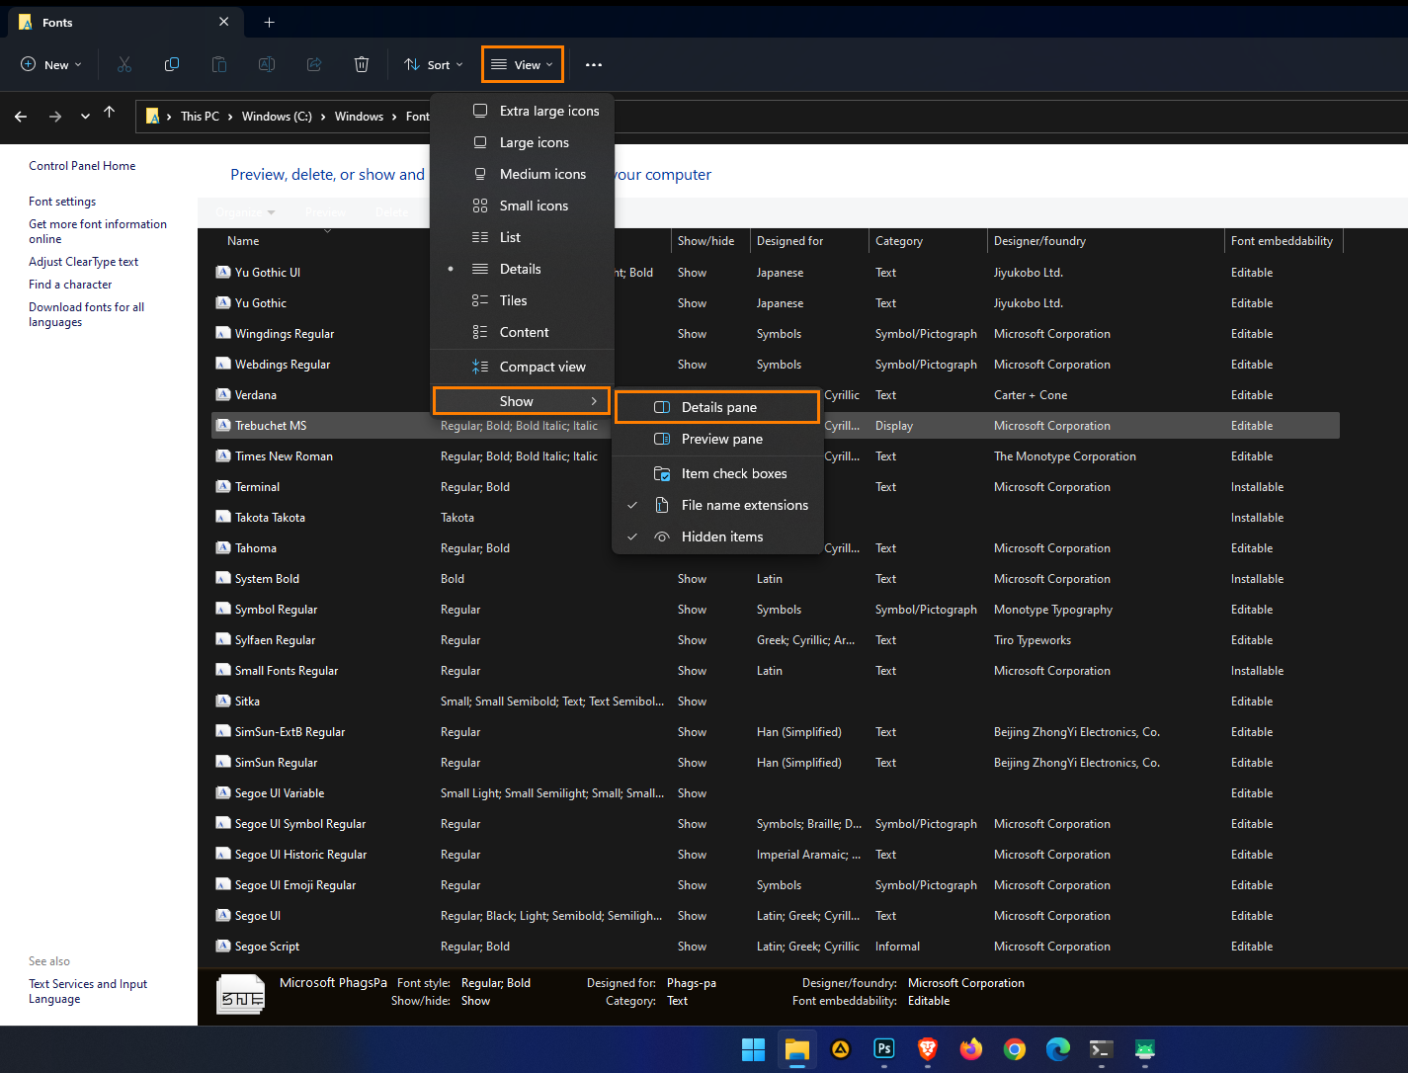
Task: Click the Trebuchet MS font icon
Action: pos(223,425)
